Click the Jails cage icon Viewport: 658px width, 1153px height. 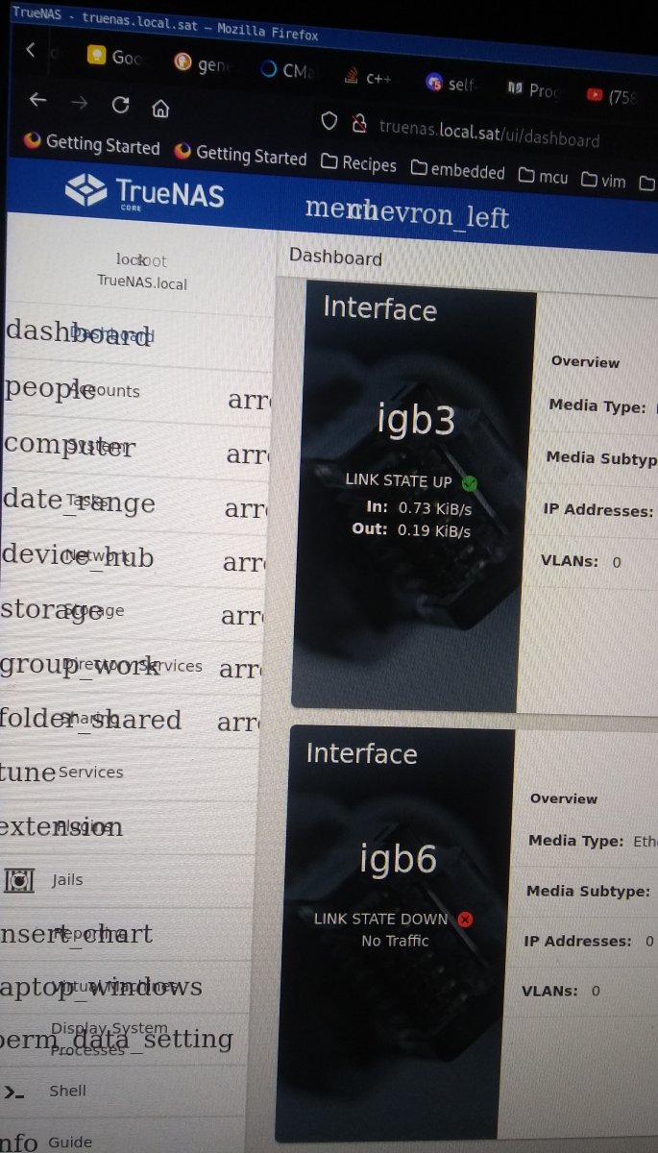pos(19,879)
